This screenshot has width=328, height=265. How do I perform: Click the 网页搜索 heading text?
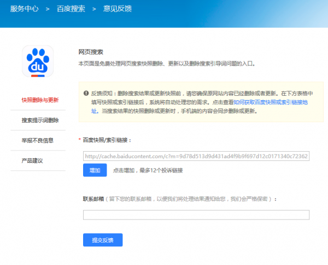[91, 52]
